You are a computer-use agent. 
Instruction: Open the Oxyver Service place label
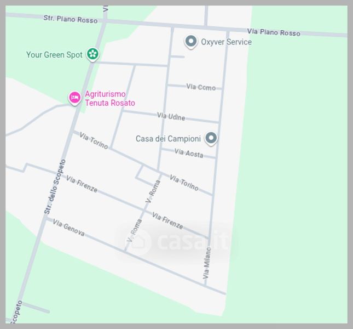pos(226,42)
